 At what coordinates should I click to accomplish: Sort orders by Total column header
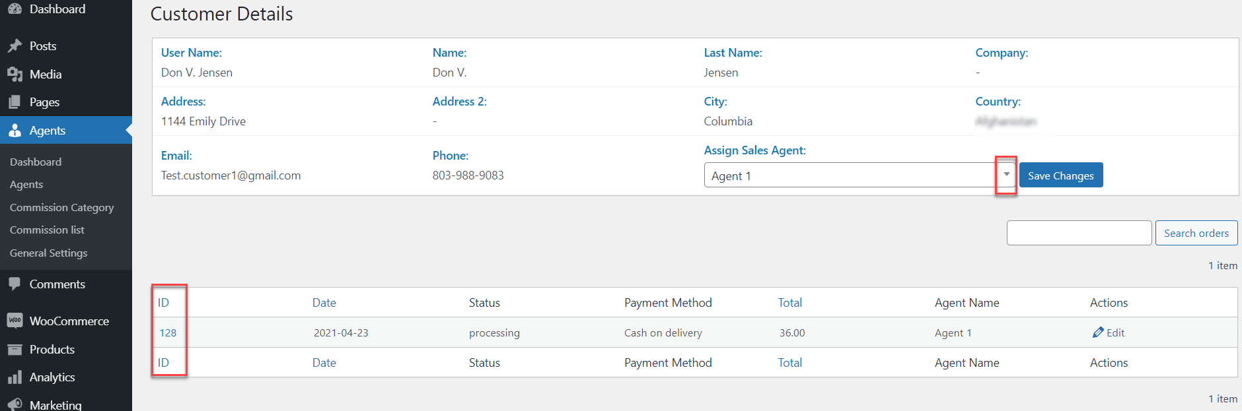tap(789, 303)
